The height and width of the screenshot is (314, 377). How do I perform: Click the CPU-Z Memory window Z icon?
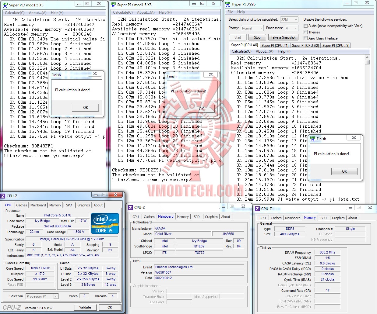pos(258,209)
